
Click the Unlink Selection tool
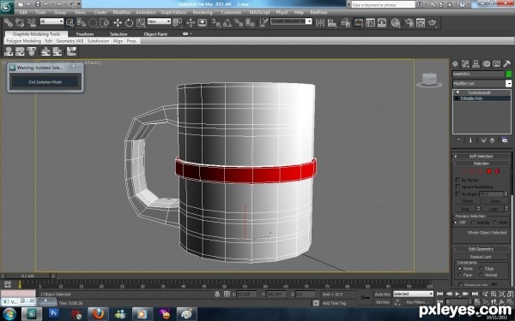tap(20, 22)
